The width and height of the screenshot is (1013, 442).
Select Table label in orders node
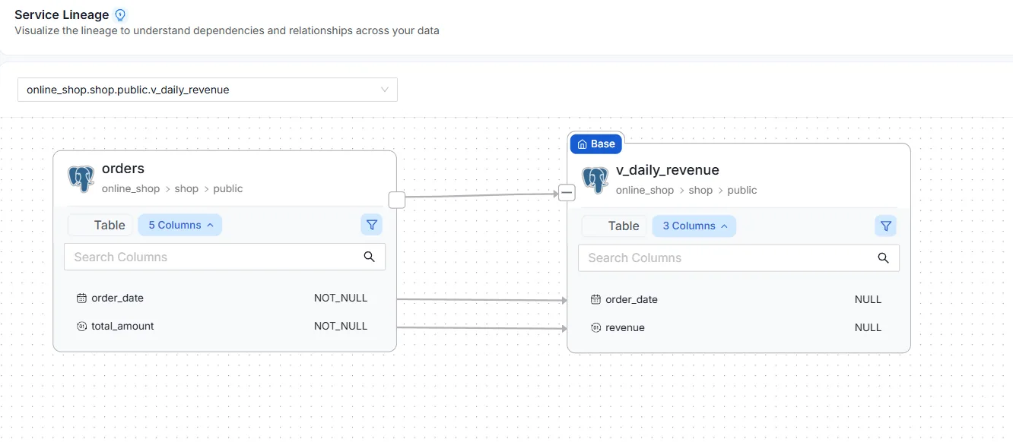[x=110, y=225]
